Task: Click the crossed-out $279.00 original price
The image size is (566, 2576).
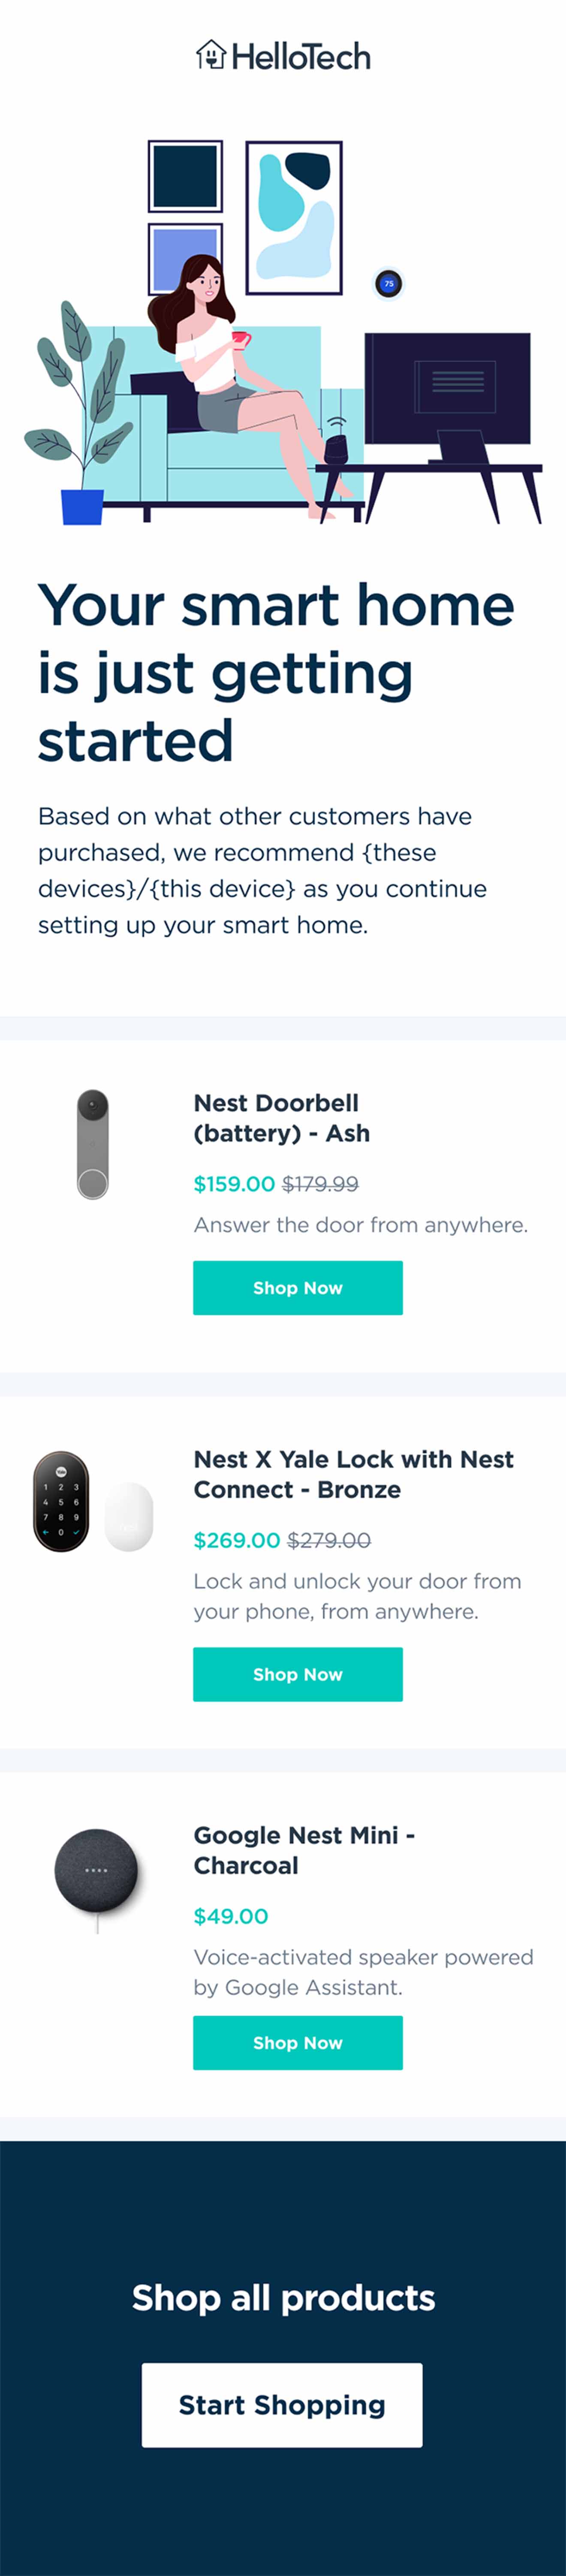Action: tap(330, 1541)
